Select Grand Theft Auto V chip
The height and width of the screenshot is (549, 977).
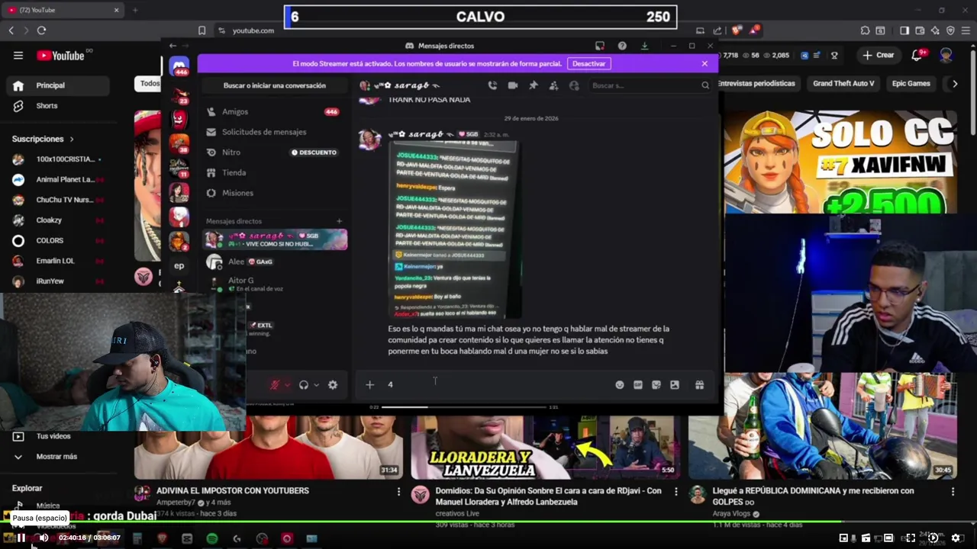843,83
